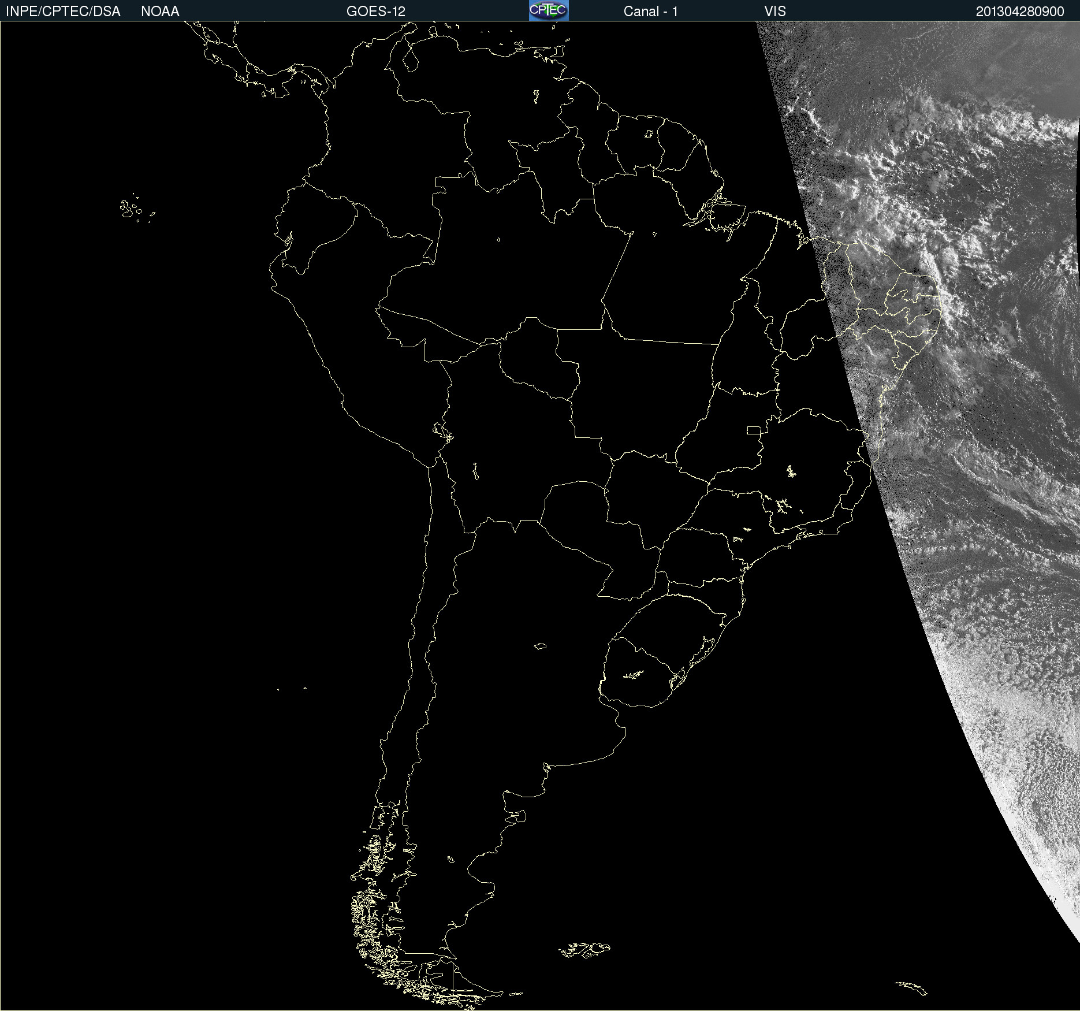The image size is (1080, 1011).
Task: Click the INPE/CPTEC/DSA header label
Action: pyautogui.click(x=63, y=12)
